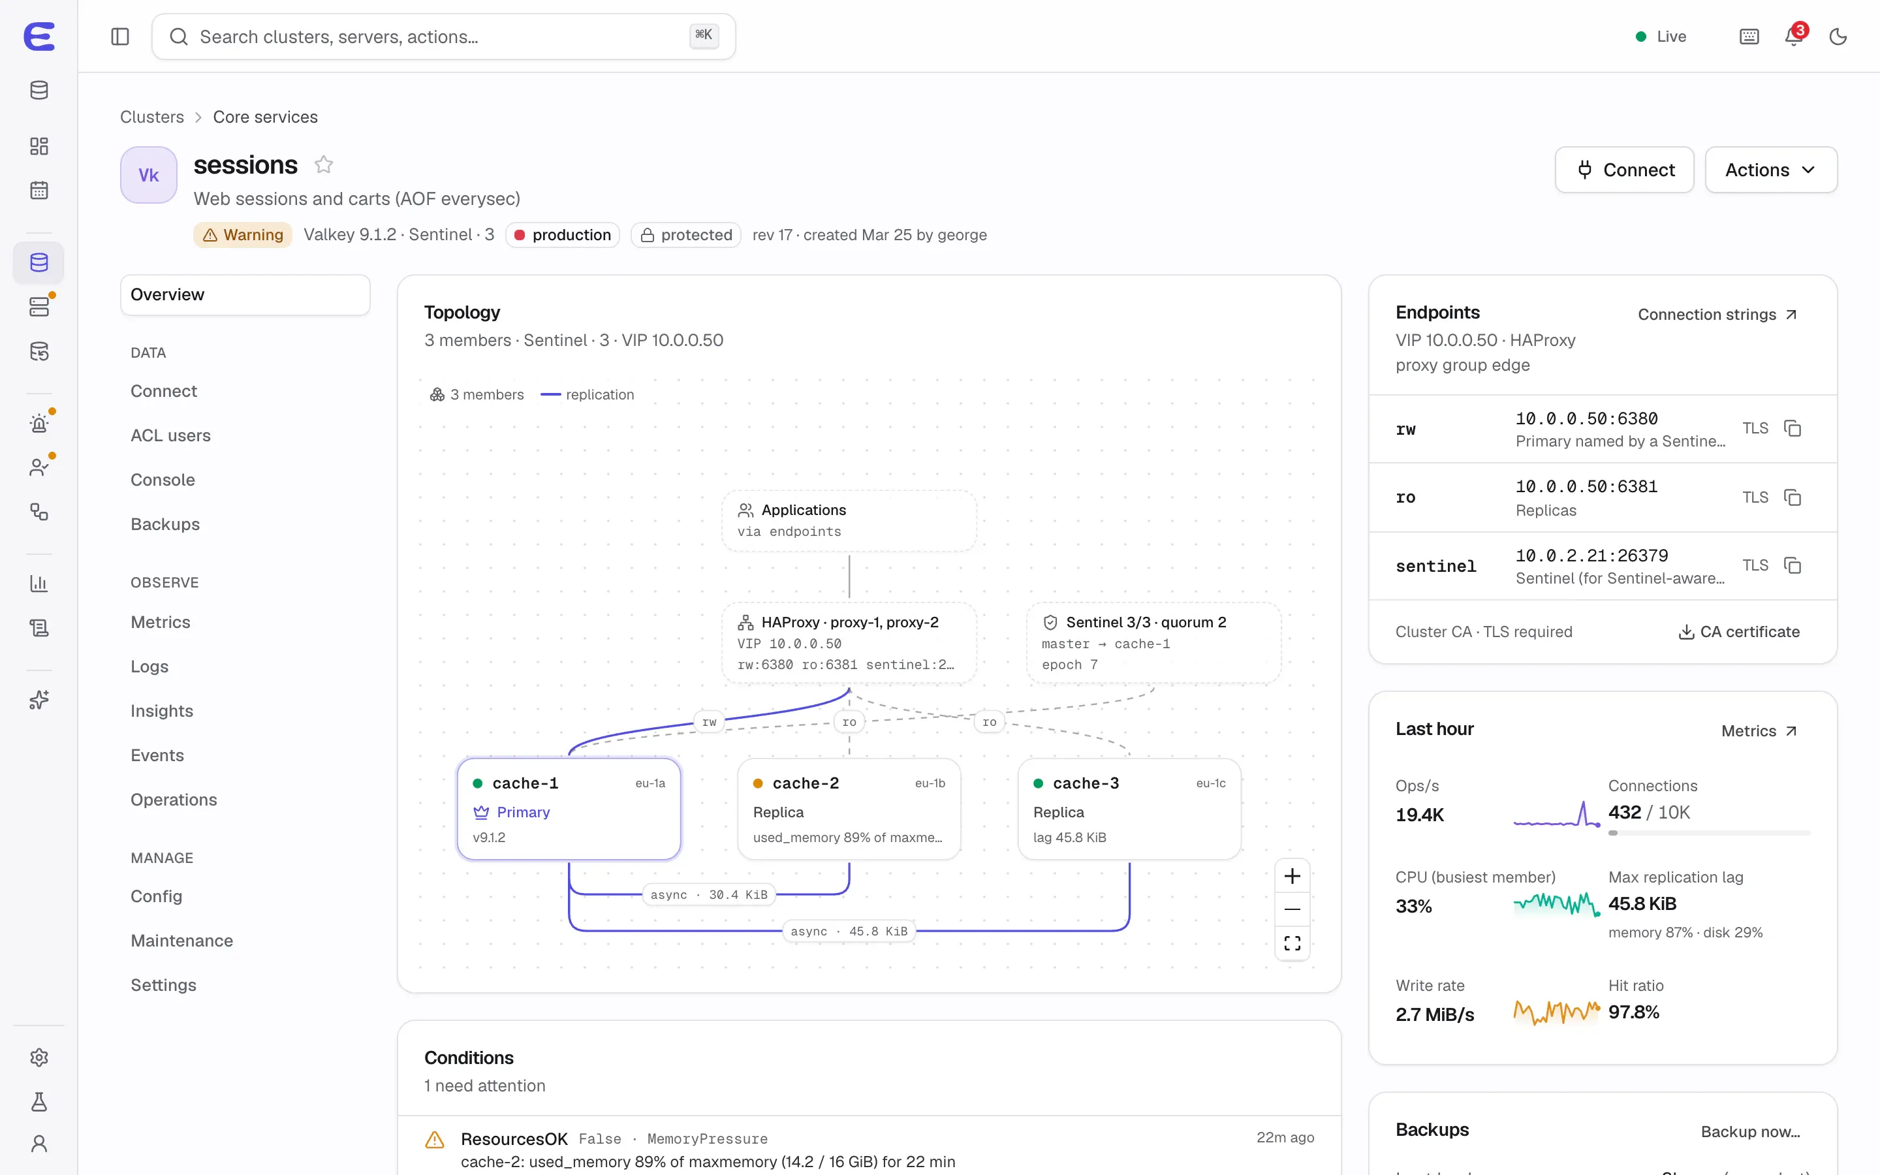Open the dashboard grid icon in sidebar
The image size is (1880, 1175).
click(39, 146)
